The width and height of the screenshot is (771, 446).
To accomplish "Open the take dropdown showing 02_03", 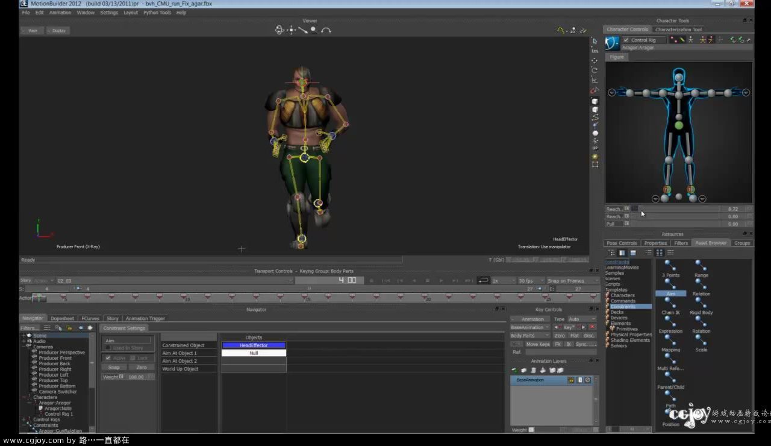I will (x=174, y=281).
